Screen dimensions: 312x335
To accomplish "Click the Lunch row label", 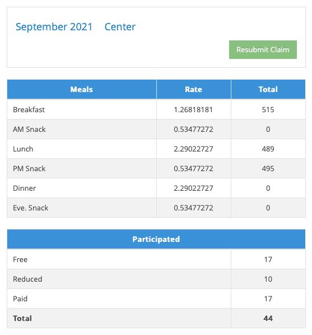I will 23,149.
